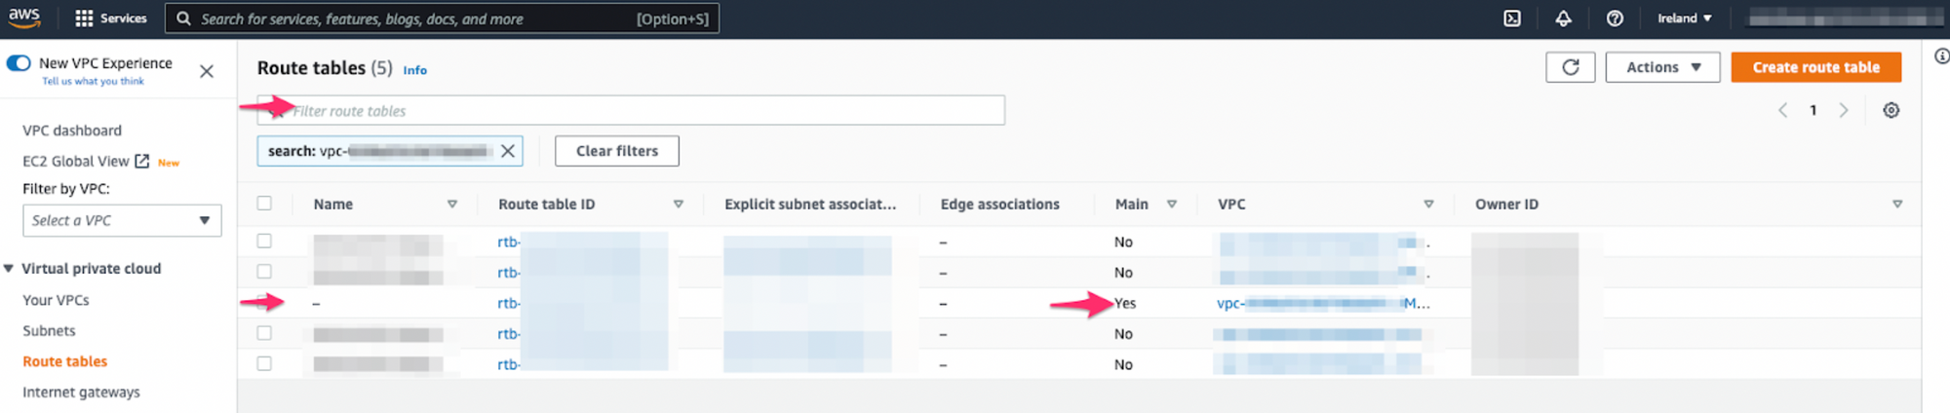Click the AWS logo home icon
The width and height of the screenshot is (1950, 413).
(24, 18)
